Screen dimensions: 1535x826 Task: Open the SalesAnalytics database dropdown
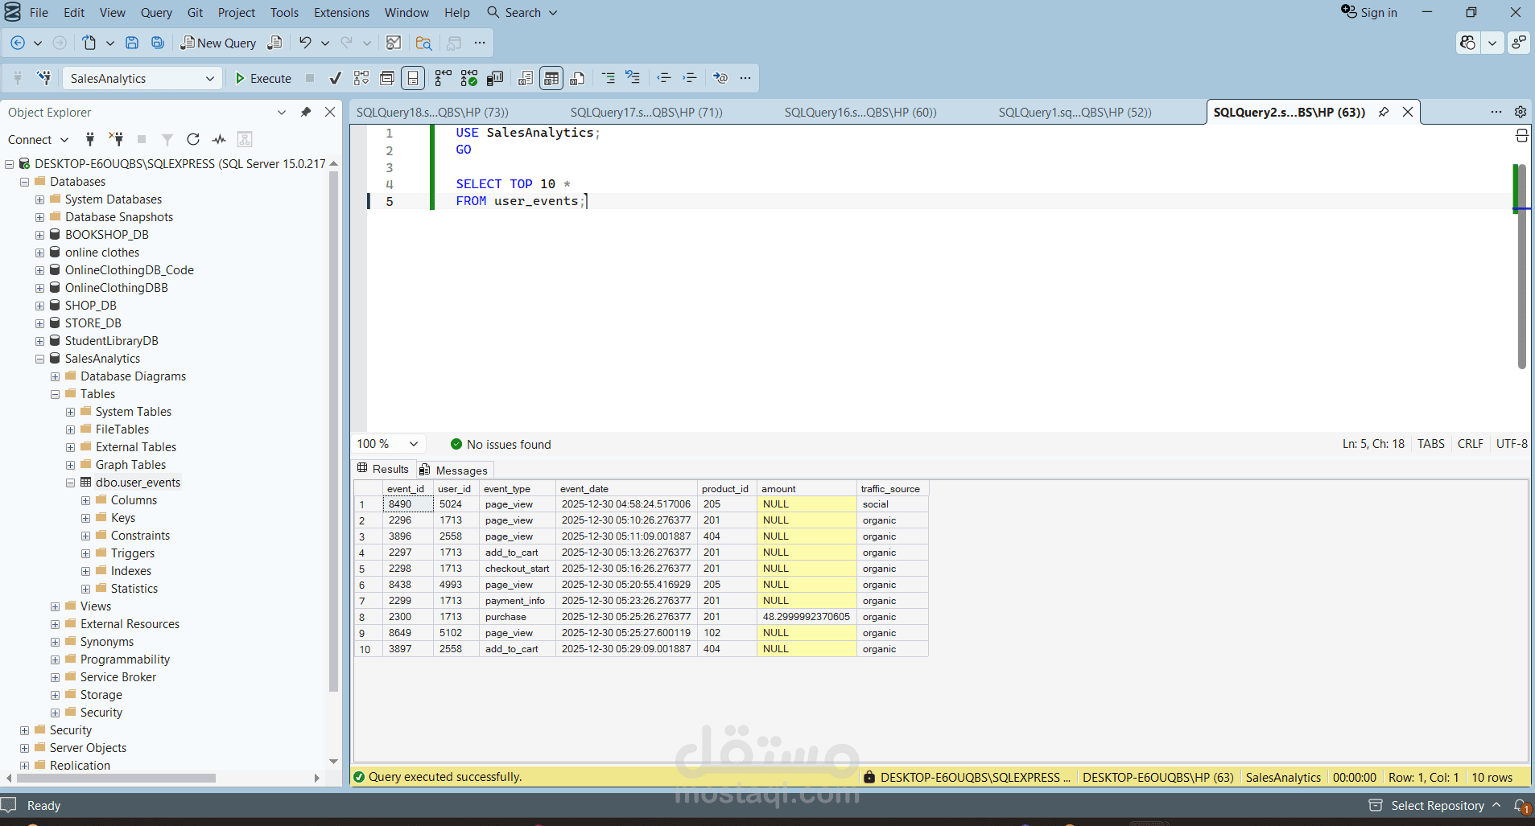click(142, 78)
